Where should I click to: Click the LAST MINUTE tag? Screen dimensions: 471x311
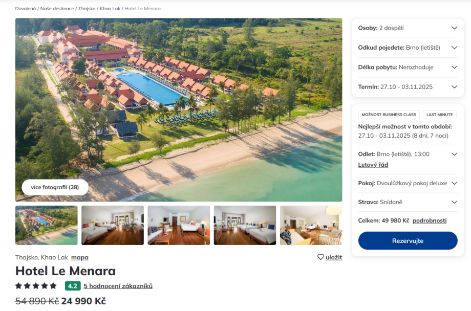[x=439, y=115]
